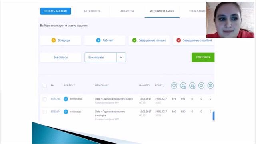Click the account name 'nekouzspo'

coord(76,112)
